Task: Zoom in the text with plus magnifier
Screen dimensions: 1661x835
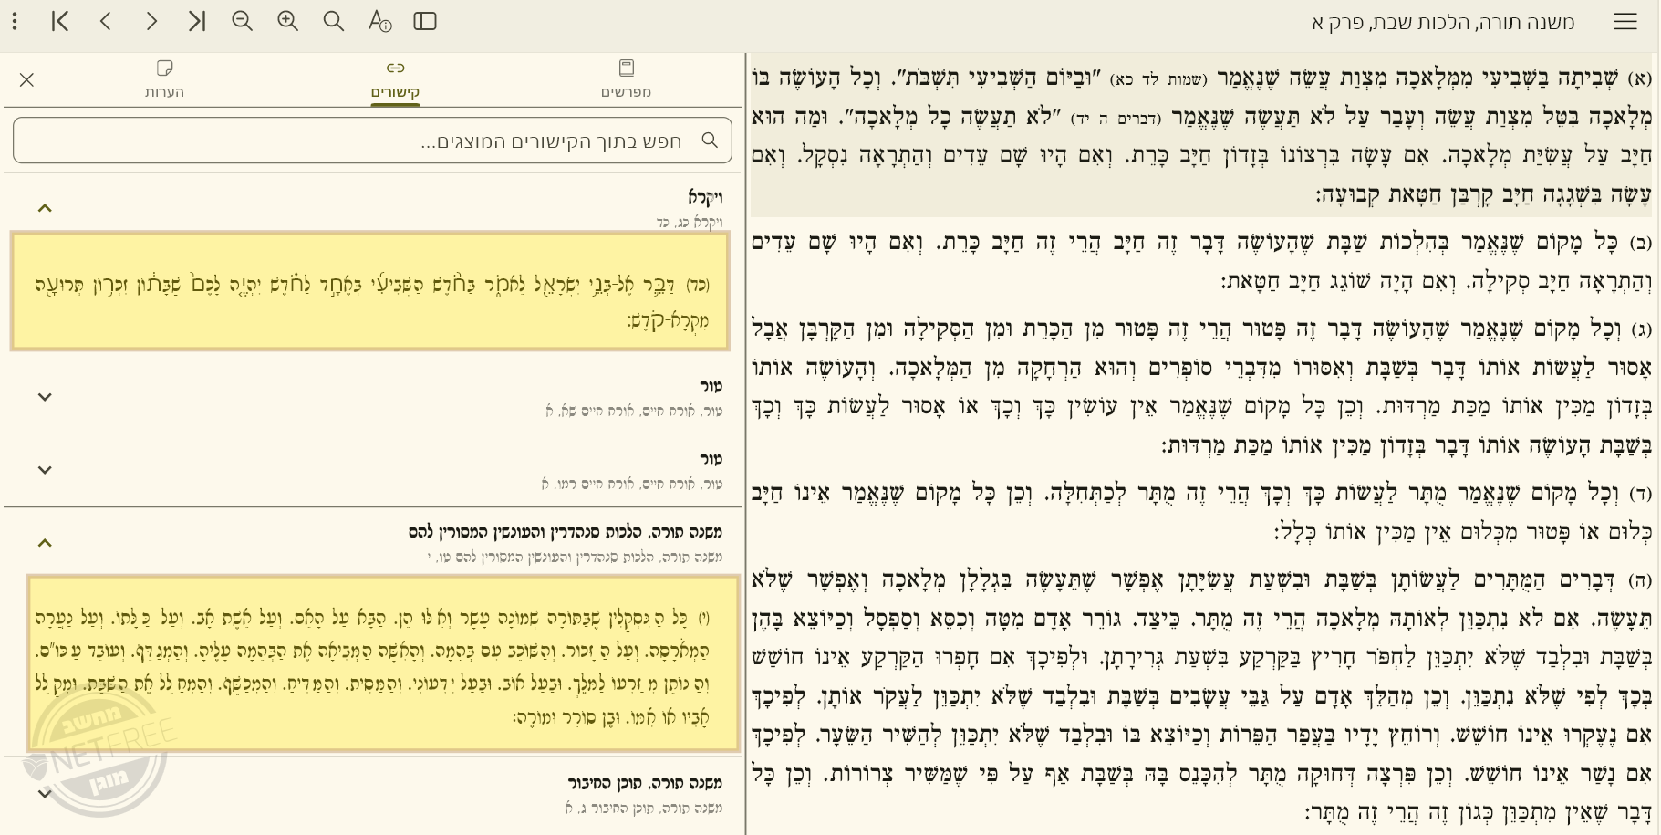Action: pos(288,21)
